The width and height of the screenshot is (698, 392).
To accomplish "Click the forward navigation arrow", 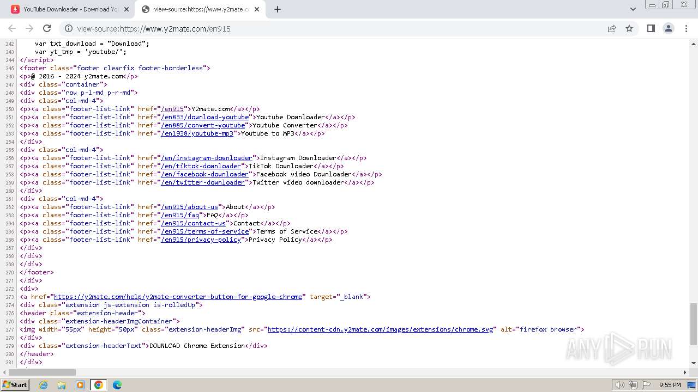I will tap(29, 28).
